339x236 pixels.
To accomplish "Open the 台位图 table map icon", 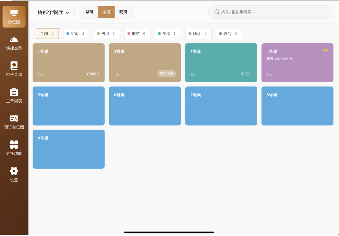I will 14,13.
